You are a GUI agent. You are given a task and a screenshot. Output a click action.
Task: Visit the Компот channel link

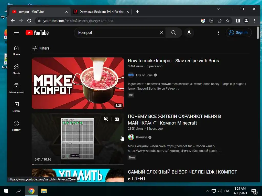tap(141, 137)
